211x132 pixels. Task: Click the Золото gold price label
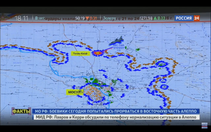109,18
